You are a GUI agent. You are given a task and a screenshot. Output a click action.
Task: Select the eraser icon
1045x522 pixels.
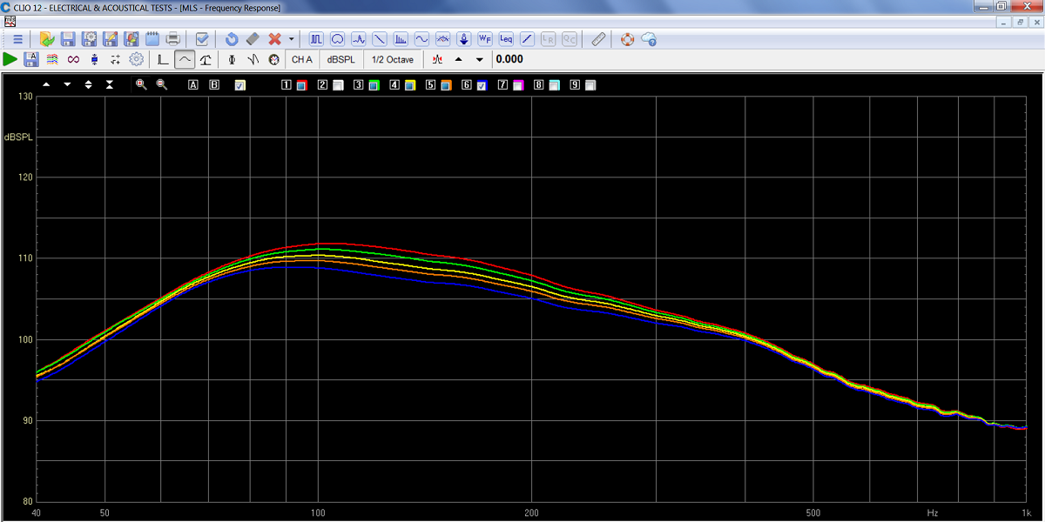tap(253, 39)
